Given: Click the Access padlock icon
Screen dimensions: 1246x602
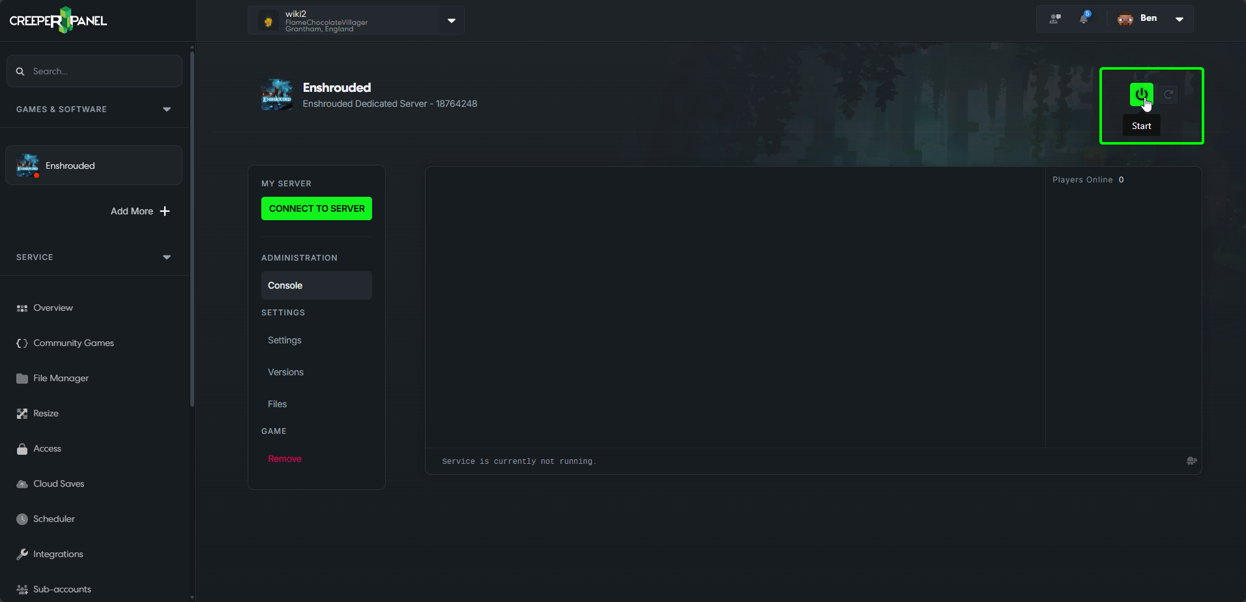Looking at the screenshot, I should 22,449.
